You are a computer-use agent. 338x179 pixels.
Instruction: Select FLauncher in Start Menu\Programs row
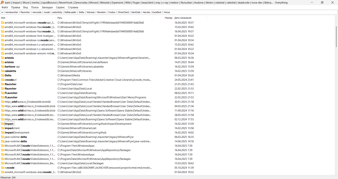[103, 97]
